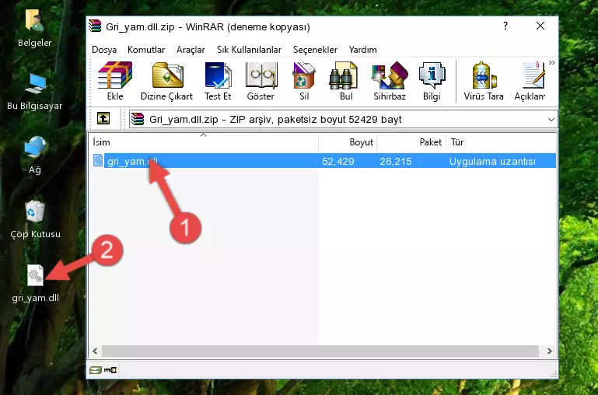This screenshot has width=598, height=395.
Task: Open the Komutlar menu
Action: [x=146, y=50]
